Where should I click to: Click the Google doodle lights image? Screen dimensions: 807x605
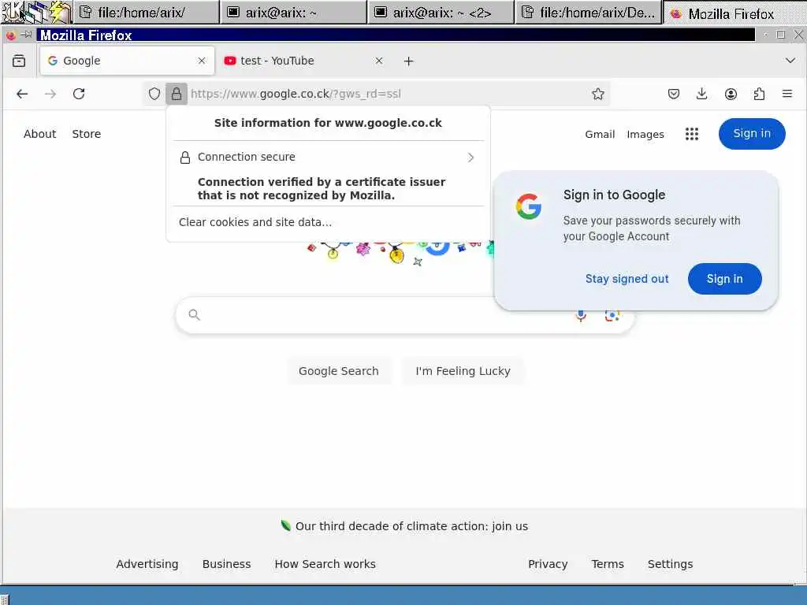tap(401, 254)
